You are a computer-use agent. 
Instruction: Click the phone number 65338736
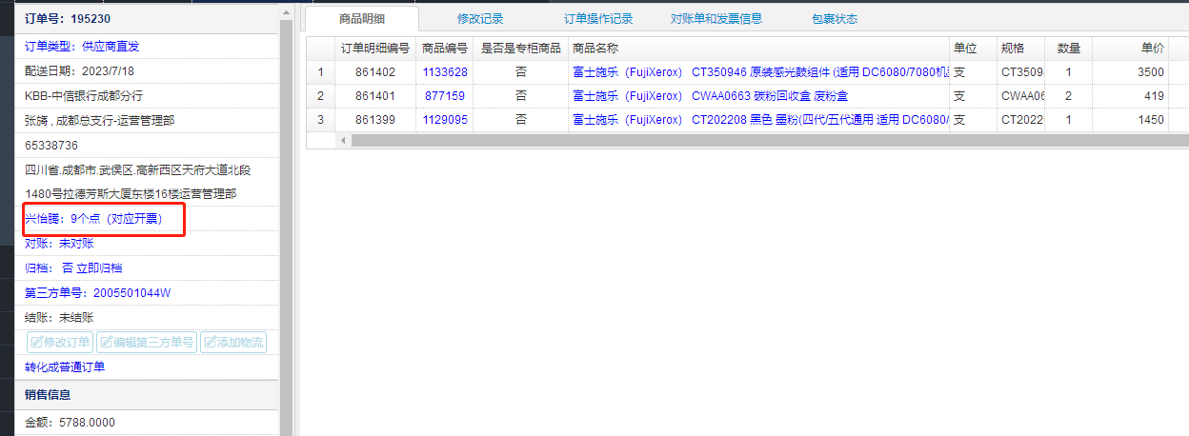click(51, 146)
